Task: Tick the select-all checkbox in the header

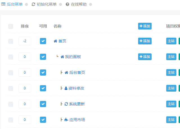Action: 11,26
